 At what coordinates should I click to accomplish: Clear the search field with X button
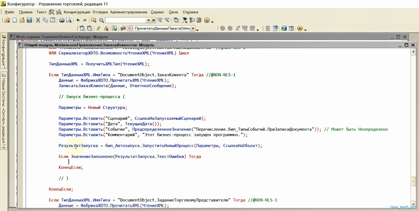click(153, 20)
